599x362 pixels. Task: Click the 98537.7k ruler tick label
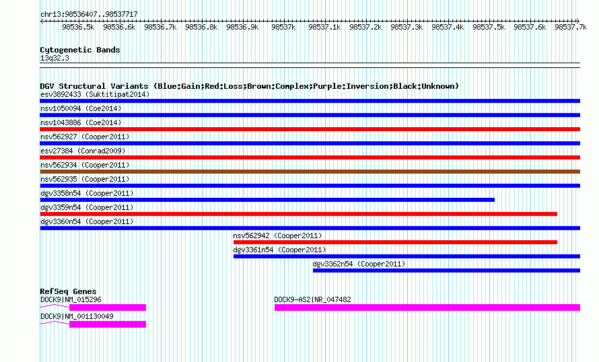click(571, 27)
